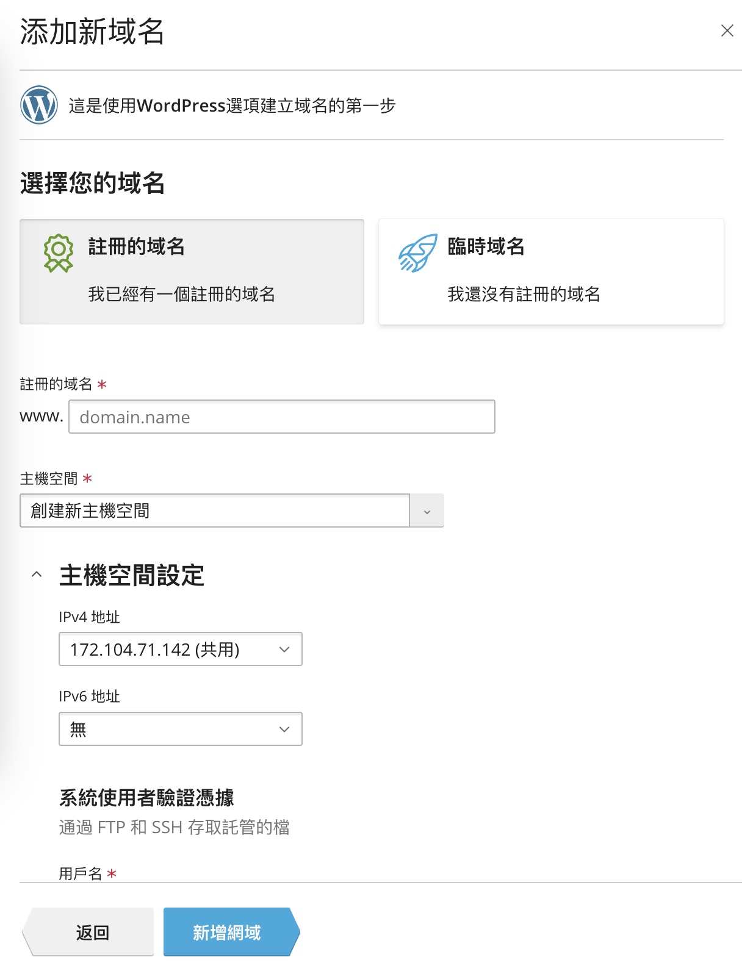Viewport: 753px width, 971px height.
Task: Click the 創建新主機空間 combo box
Action: [x=215, y=511]
